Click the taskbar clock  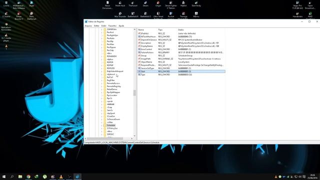312,176
